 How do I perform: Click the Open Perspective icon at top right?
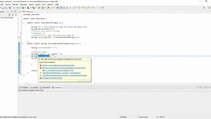210,8
